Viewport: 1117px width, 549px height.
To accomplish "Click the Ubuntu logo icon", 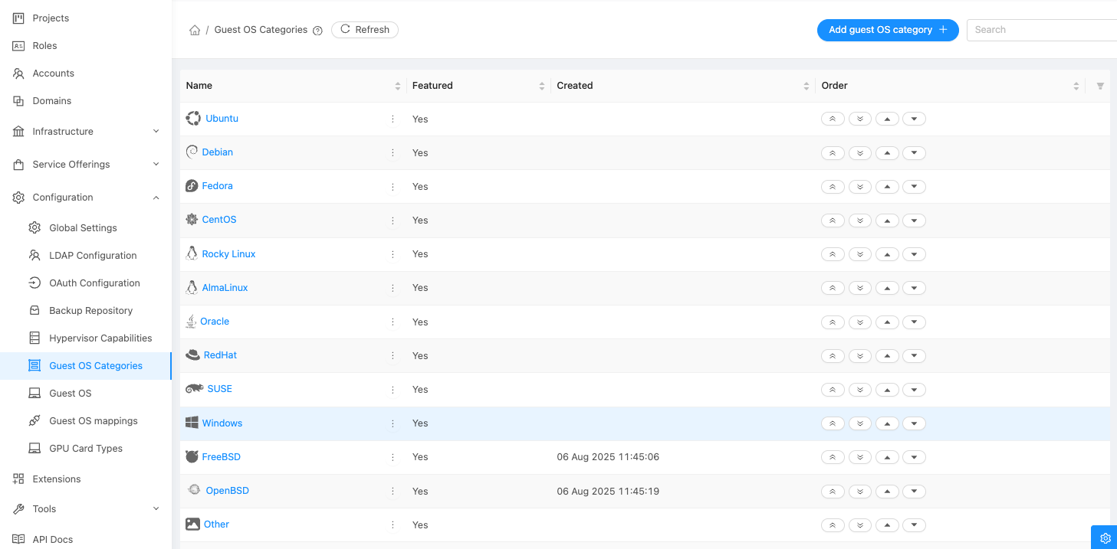I will [193, 118].
